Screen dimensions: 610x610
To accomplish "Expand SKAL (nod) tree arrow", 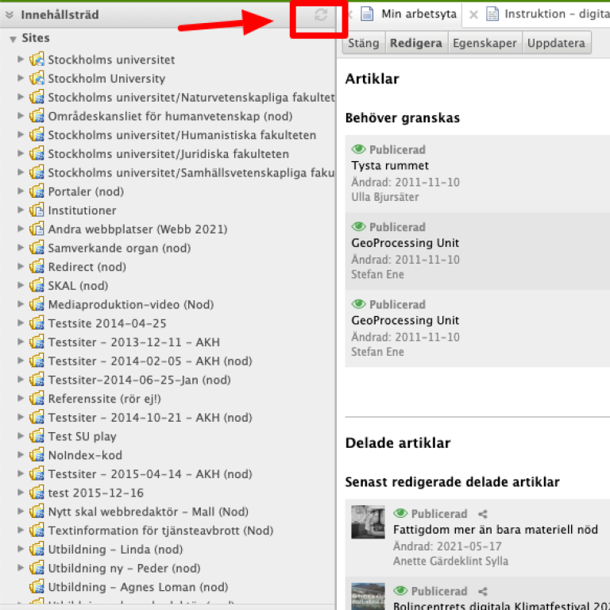I will pyautogui.click(x=21, y=285).
